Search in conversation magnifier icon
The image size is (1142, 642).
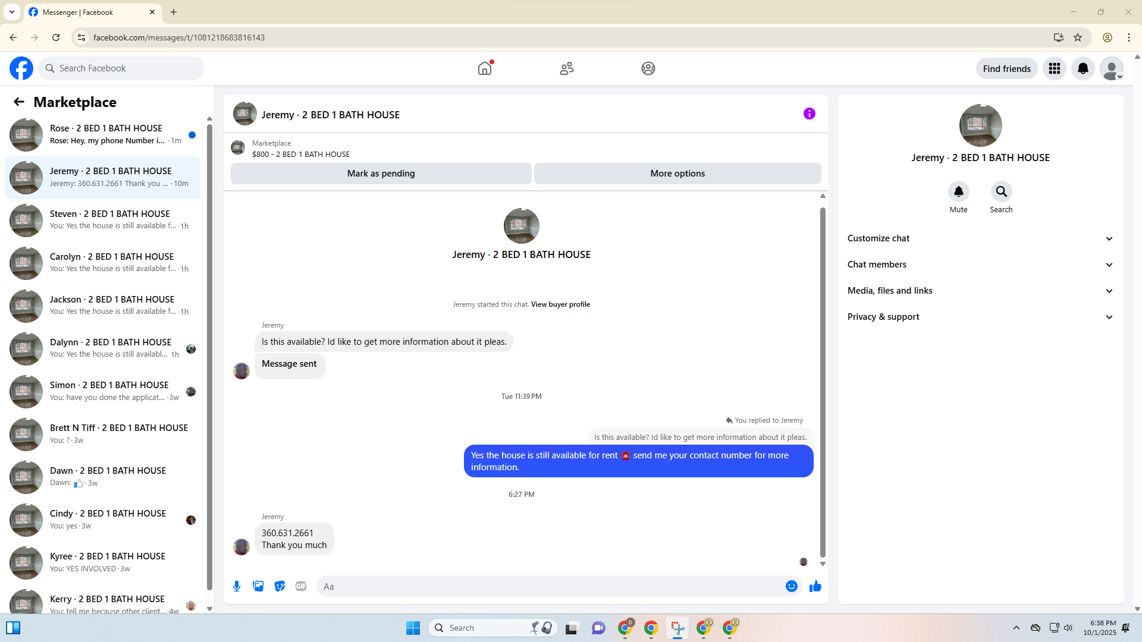pos(1002,191)
